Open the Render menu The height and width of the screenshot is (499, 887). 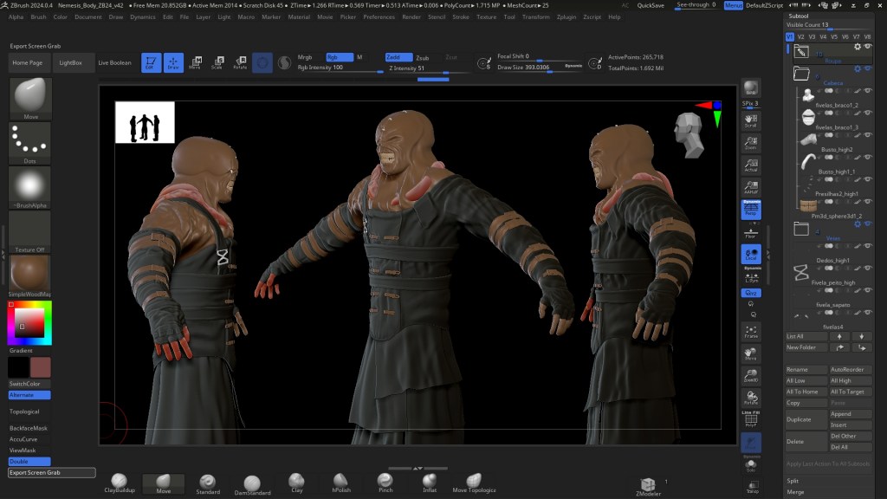[x=411, y=16]
